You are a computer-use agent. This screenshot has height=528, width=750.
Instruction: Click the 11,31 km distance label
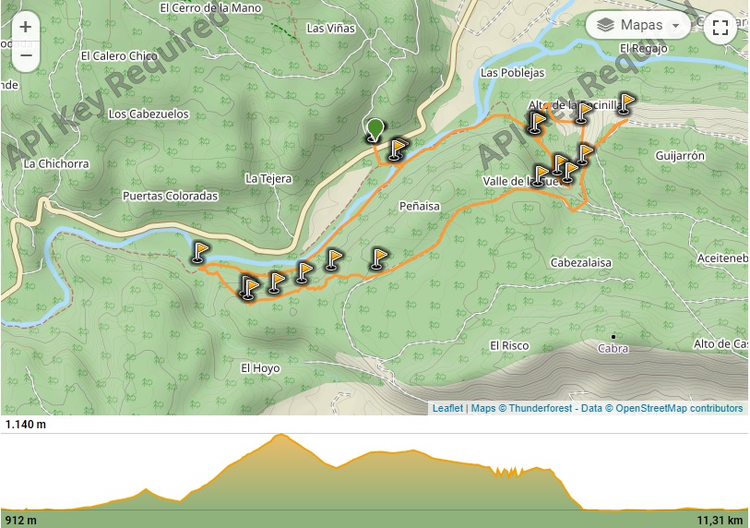coord(720,520)
